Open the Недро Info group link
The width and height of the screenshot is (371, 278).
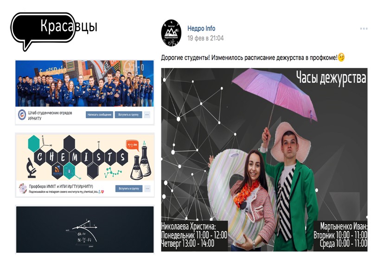coord(201,28)
